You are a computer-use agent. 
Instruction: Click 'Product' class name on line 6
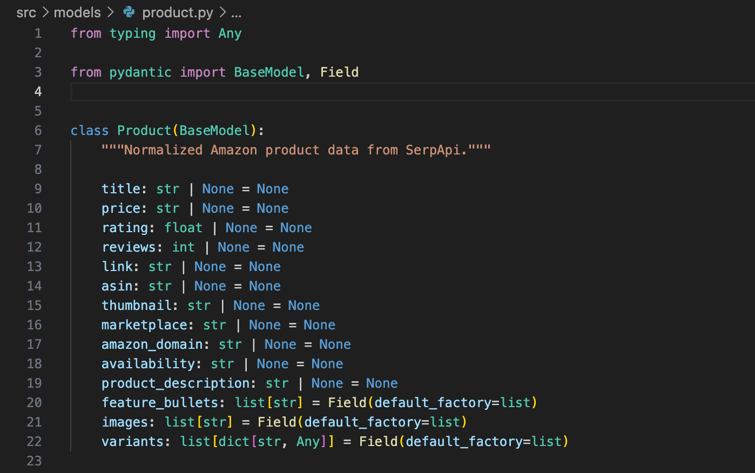144,131
